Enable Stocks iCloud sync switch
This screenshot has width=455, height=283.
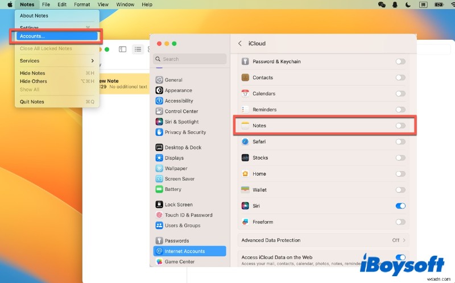(400, 158)
